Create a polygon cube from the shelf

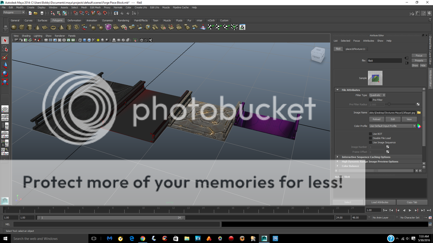22,27
